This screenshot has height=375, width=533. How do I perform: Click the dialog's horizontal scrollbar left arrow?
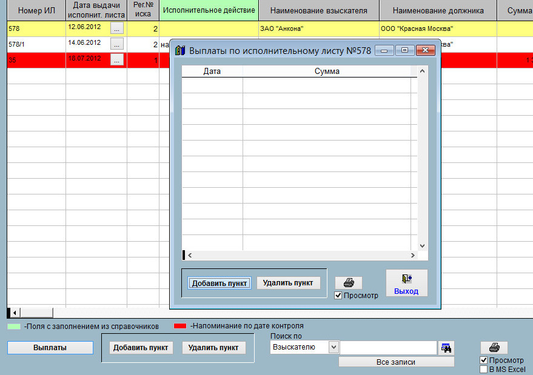pos(190,255)
